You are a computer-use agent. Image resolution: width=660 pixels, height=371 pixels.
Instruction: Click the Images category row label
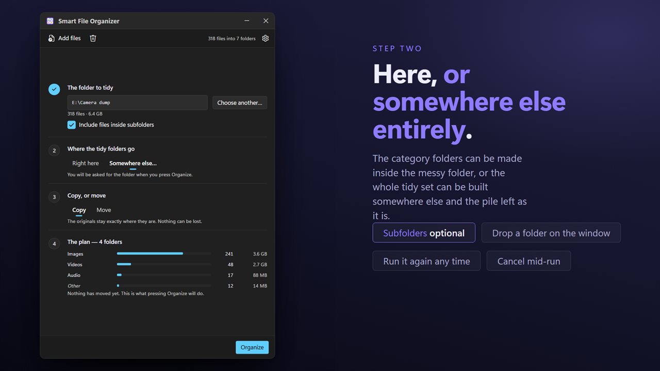click(75, 254)
